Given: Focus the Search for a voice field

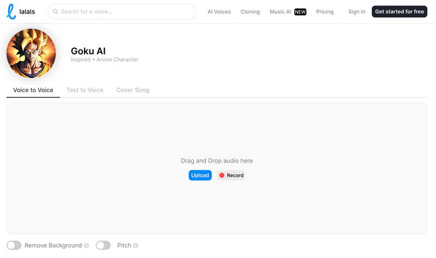Looking at the screenshot, I should click(x=122, y=11).
